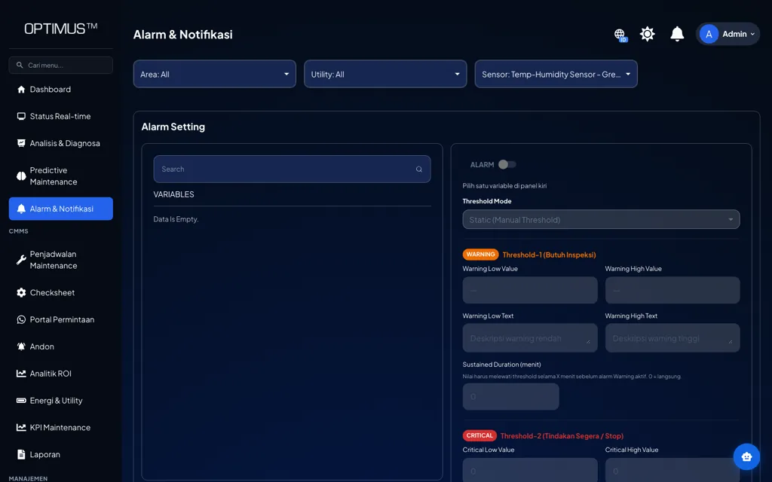Navigate to Status Real-time page
Viewport: 772px width, 482px height.
click(x=60, y=117)
